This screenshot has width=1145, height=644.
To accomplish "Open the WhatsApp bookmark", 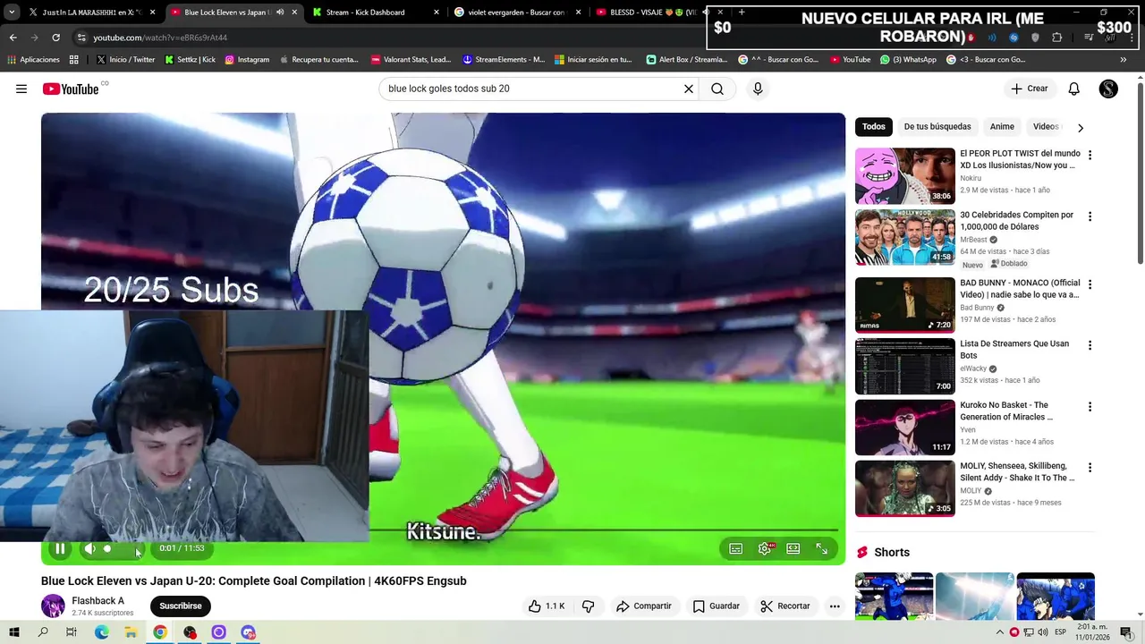I will [908, 60].
